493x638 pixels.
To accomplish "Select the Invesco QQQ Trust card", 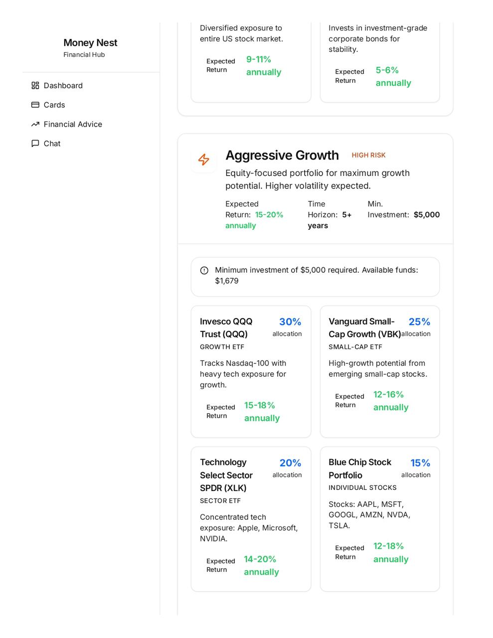I will [251, 371].
